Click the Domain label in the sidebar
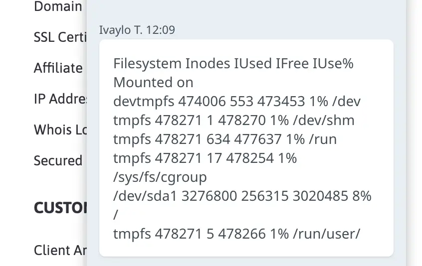422x266 pixels. click(x=58, y=7)
